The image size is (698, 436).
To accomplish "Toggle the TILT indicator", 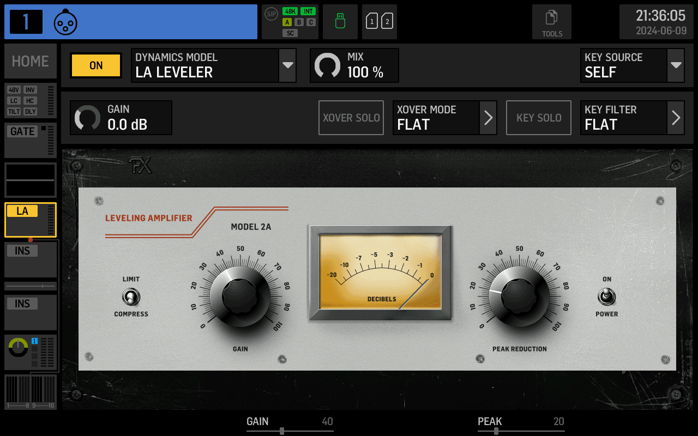I will [14, 112].
